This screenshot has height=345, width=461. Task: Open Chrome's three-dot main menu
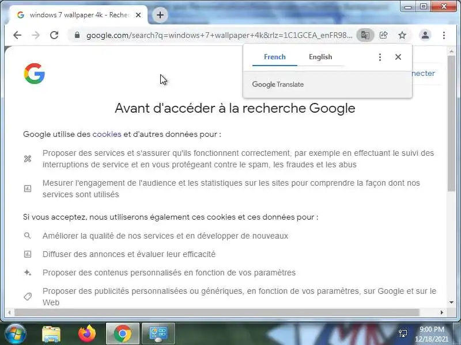click(444, 35)
